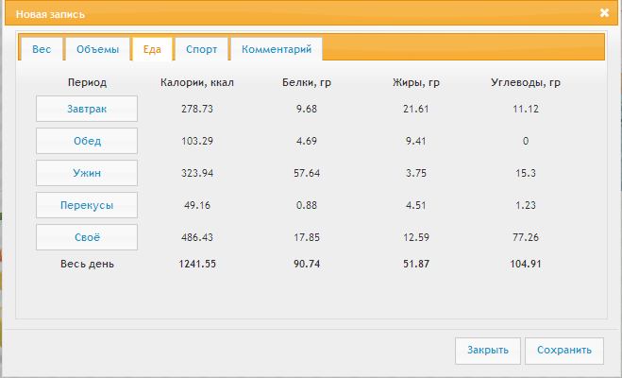Image resolution: width=622 pixels, height=378 pixels.
Task: Switch to the Вес tab
Action: pyautogui.click(x=42, y=49)
